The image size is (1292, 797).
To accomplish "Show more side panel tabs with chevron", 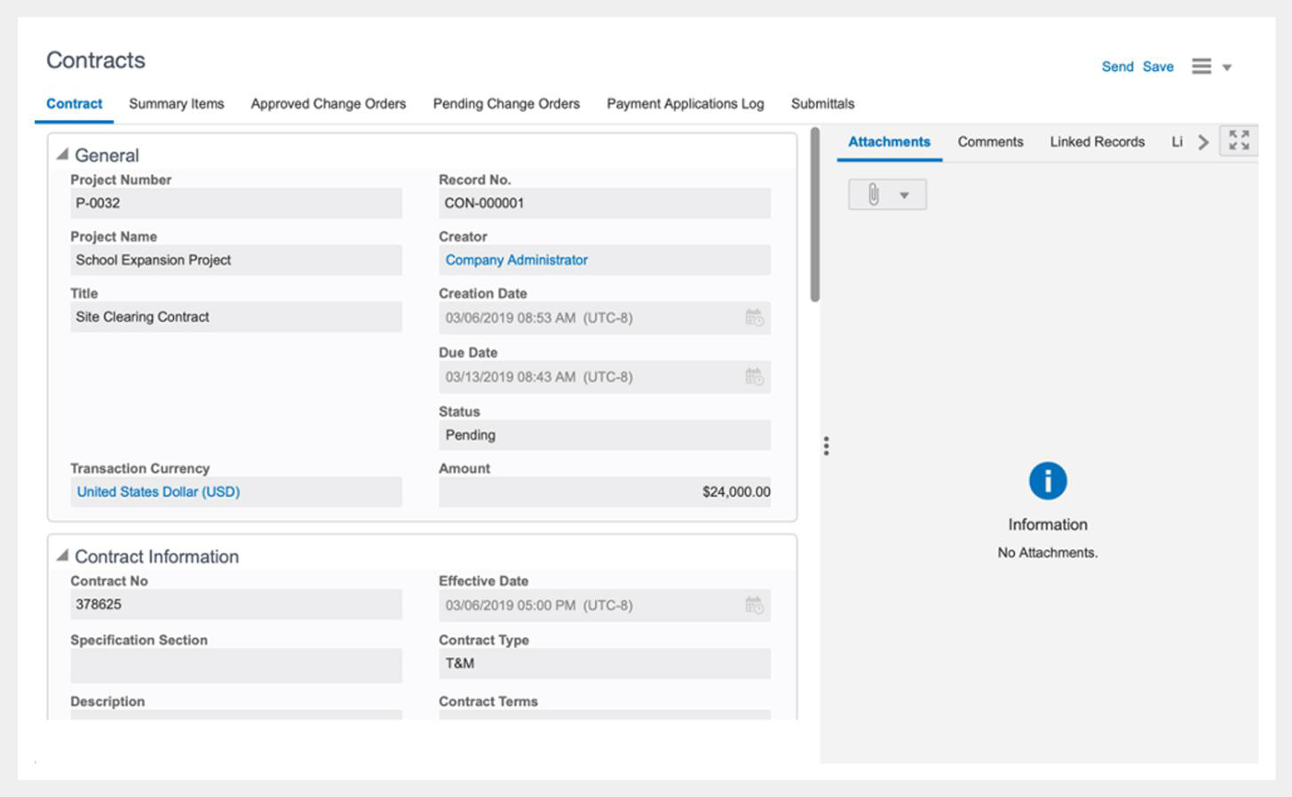I will [x=1202, y=142].
